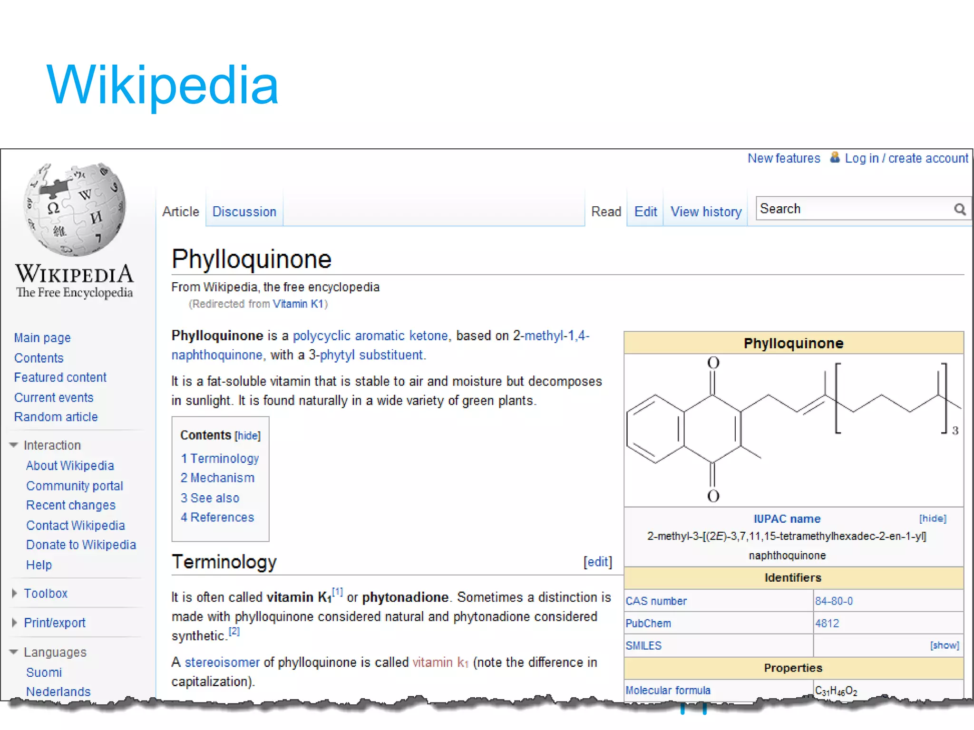Open the red vitamin k1 link
This screenshot has width=974, height=730.
(440, 663)
